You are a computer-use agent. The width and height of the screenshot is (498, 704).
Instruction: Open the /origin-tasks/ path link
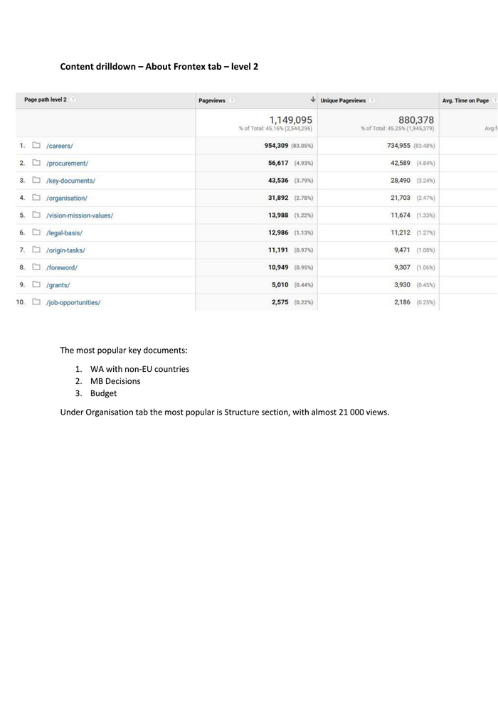(65, 250)
